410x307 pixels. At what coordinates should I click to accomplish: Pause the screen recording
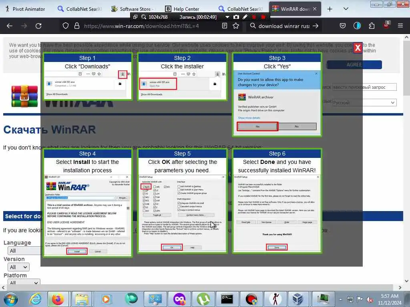coord(254,17)
